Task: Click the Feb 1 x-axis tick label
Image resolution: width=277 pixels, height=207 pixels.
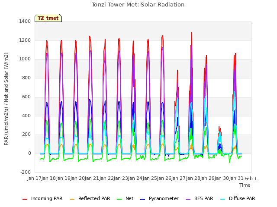Action: click(x=251, y=179)
